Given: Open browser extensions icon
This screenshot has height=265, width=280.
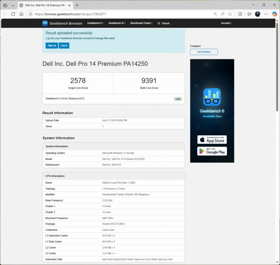Looking at the screenshot, I should tap(240, 14).
